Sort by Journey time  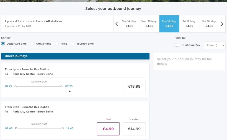pyautogui.click(x=73, y=44)
